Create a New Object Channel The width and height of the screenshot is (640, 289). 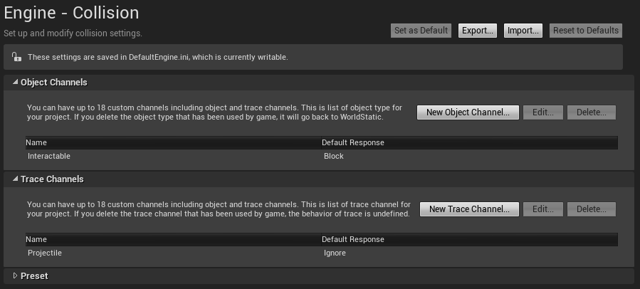coord(468,112)
